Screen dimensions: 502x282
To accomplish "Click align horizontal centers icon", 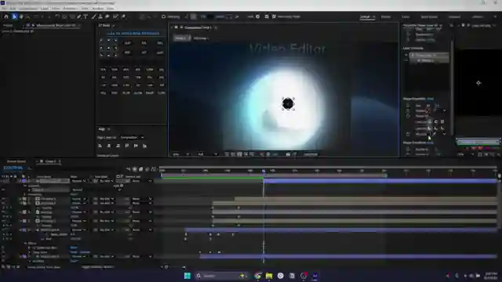I will 109,146.
